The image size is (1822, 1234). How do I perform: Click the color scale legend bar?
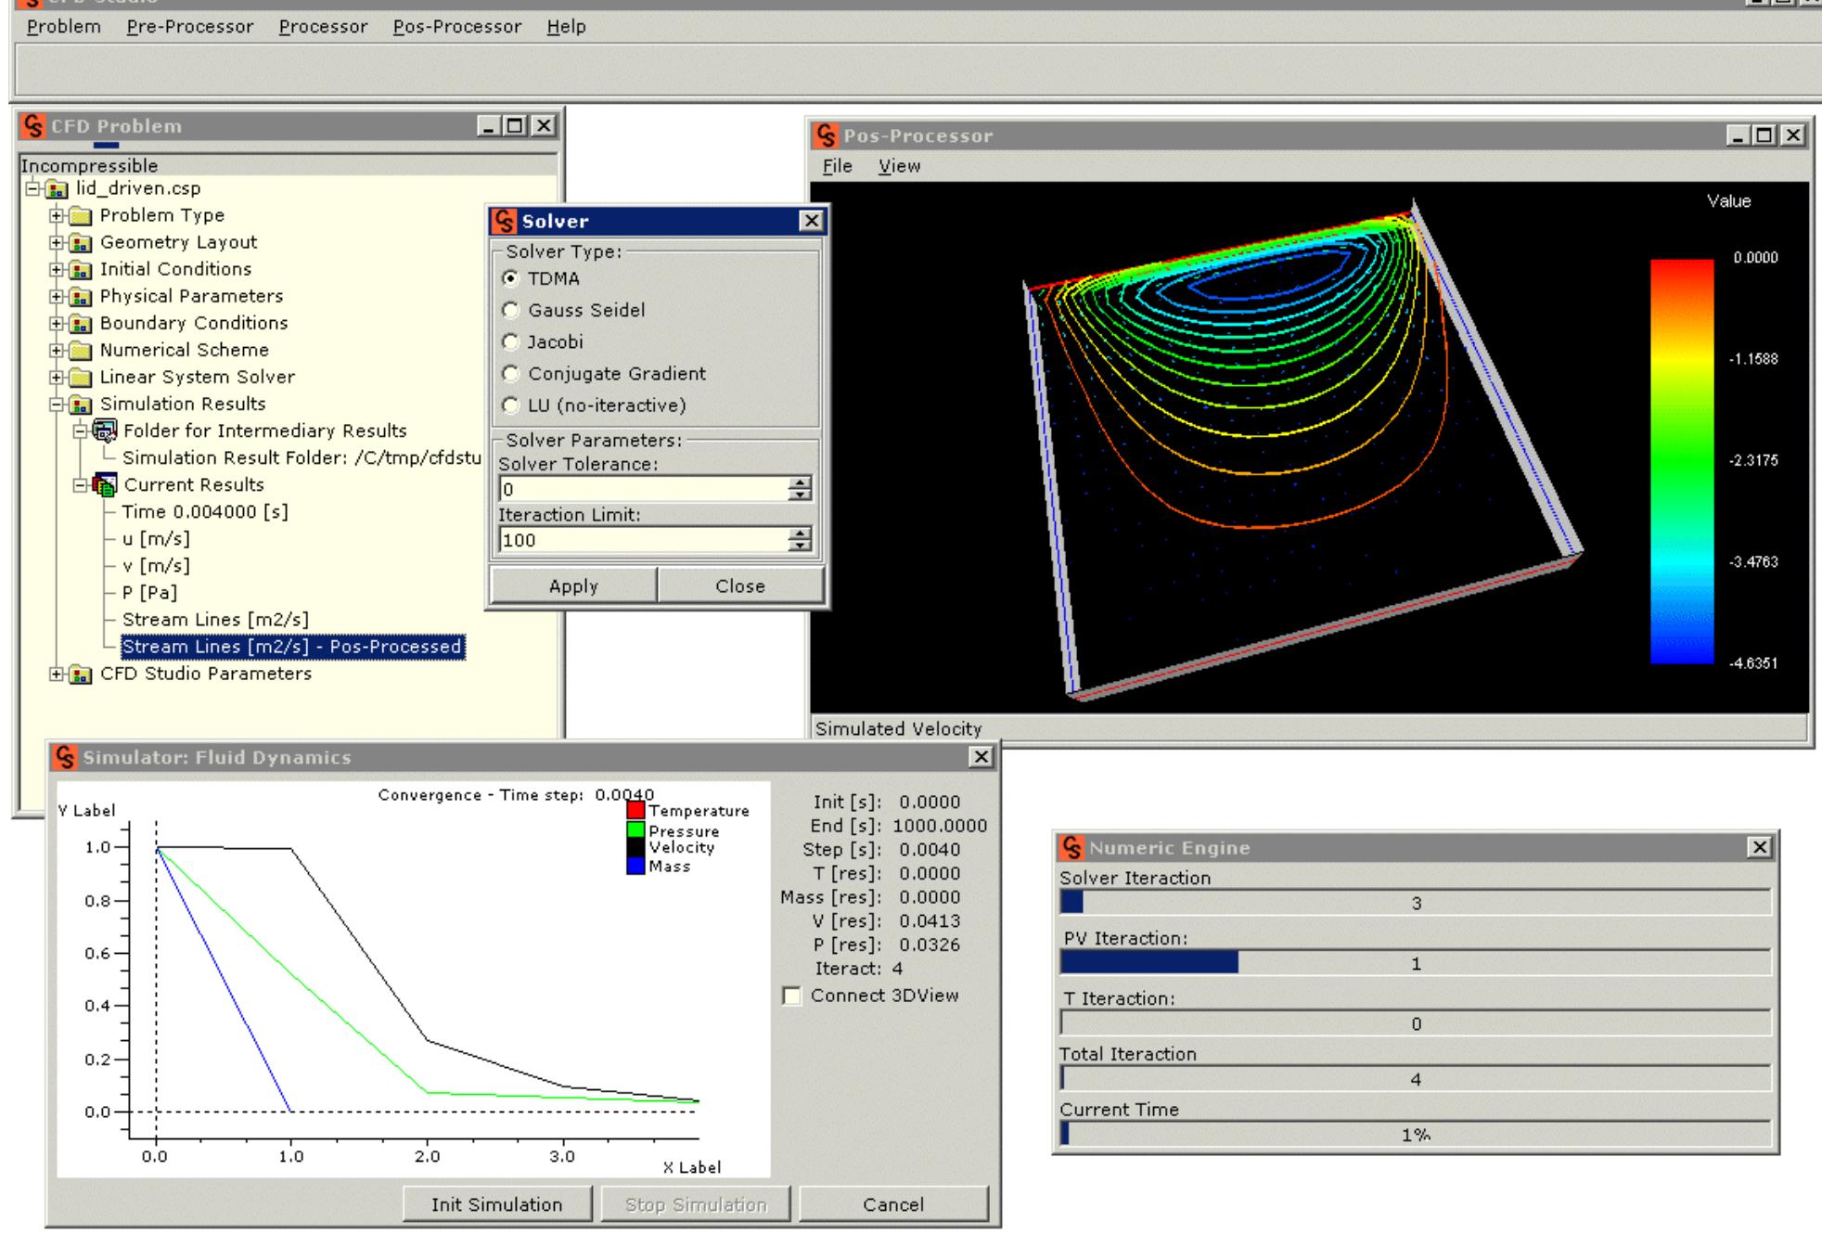pos(1682,461)
